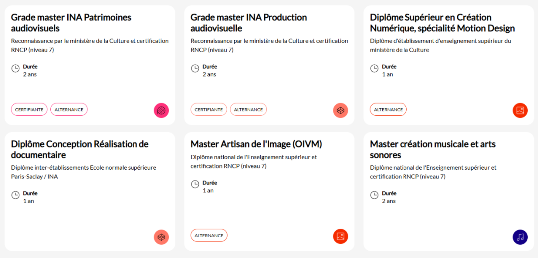Open the Diplôme Supérieur en Création Numérique title
Viewport: 538px width, 258px height.
point(442,22)
